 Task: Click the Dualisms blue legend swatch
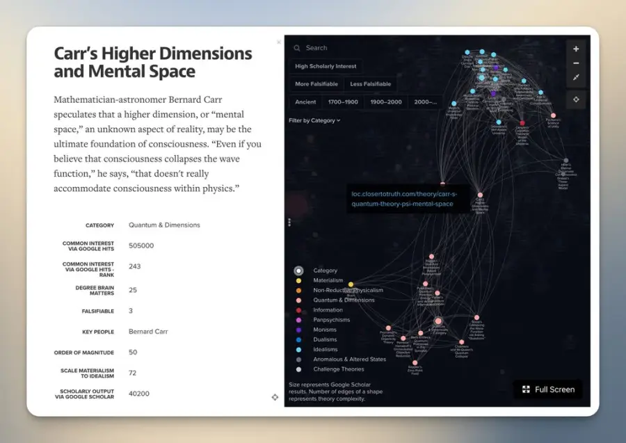coord(298,339)
